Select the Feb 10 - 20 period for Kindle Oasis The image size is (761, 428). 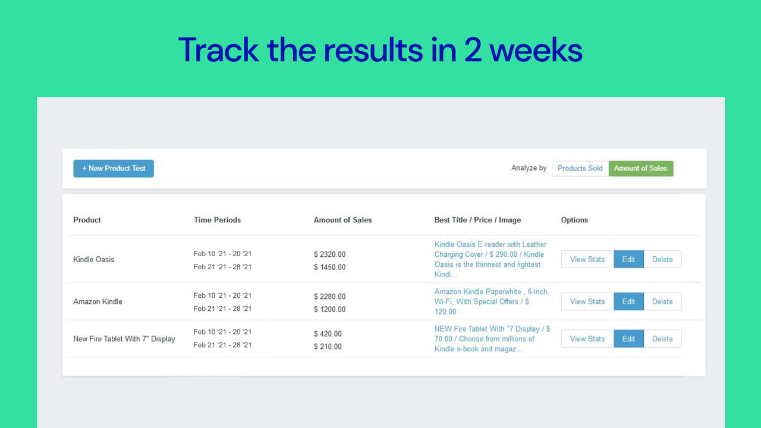(223, 253)
